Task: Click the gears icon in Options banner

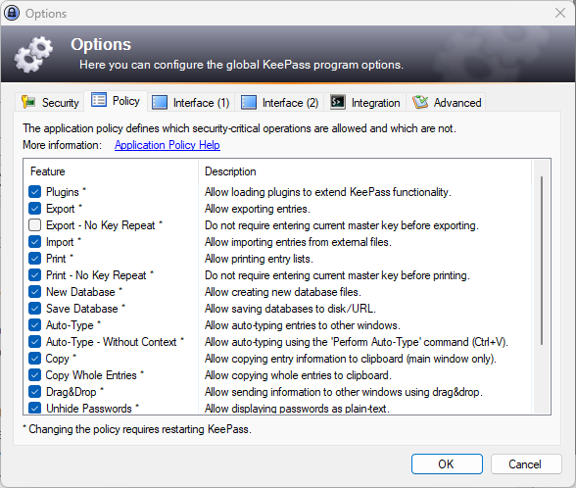Action: click(x=33, y=55)
